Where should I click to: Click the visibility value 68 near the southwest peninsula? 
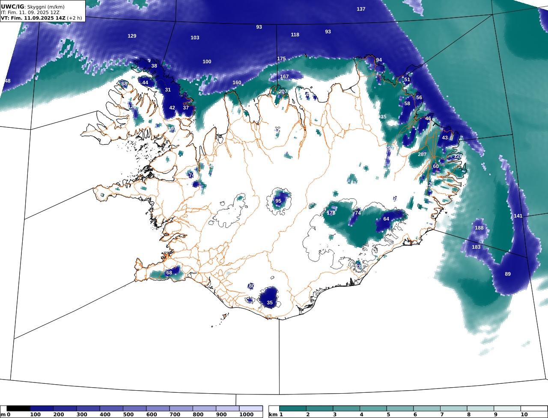169,273
